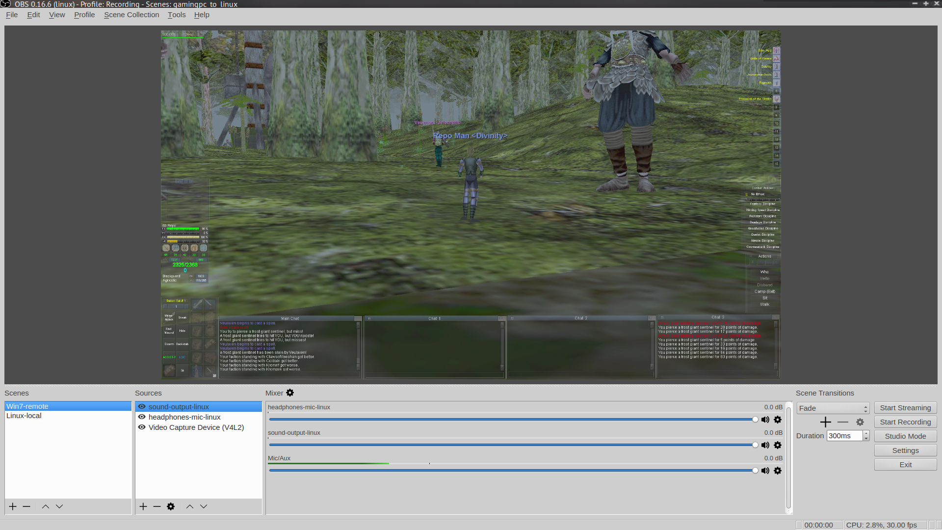The height and width of the screenshot is (530, 942).
Task: Mute the Mic/Aux speaker icon
Action: [765, 471]
